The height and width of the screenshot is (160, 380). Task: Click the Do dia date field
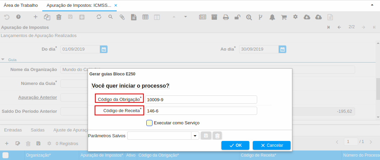80,49
